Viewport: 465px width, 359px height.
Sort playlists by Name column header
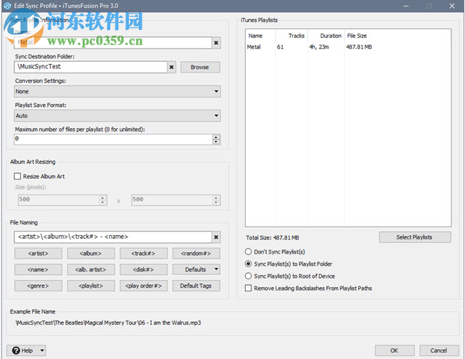click(x=261, y=36)
